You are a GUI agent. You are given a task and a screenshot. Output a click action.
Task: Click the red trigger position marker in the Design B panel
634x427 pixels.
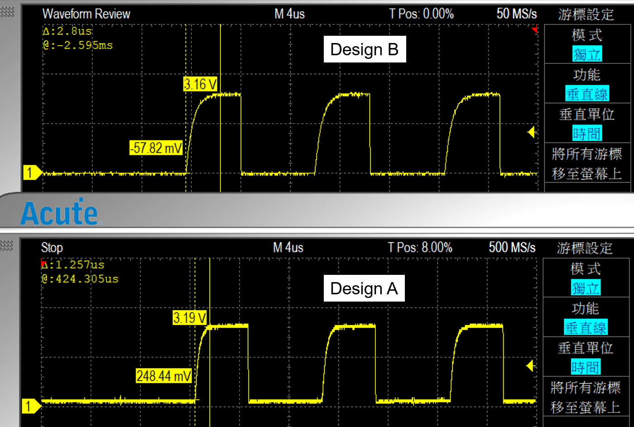[535, 29]
